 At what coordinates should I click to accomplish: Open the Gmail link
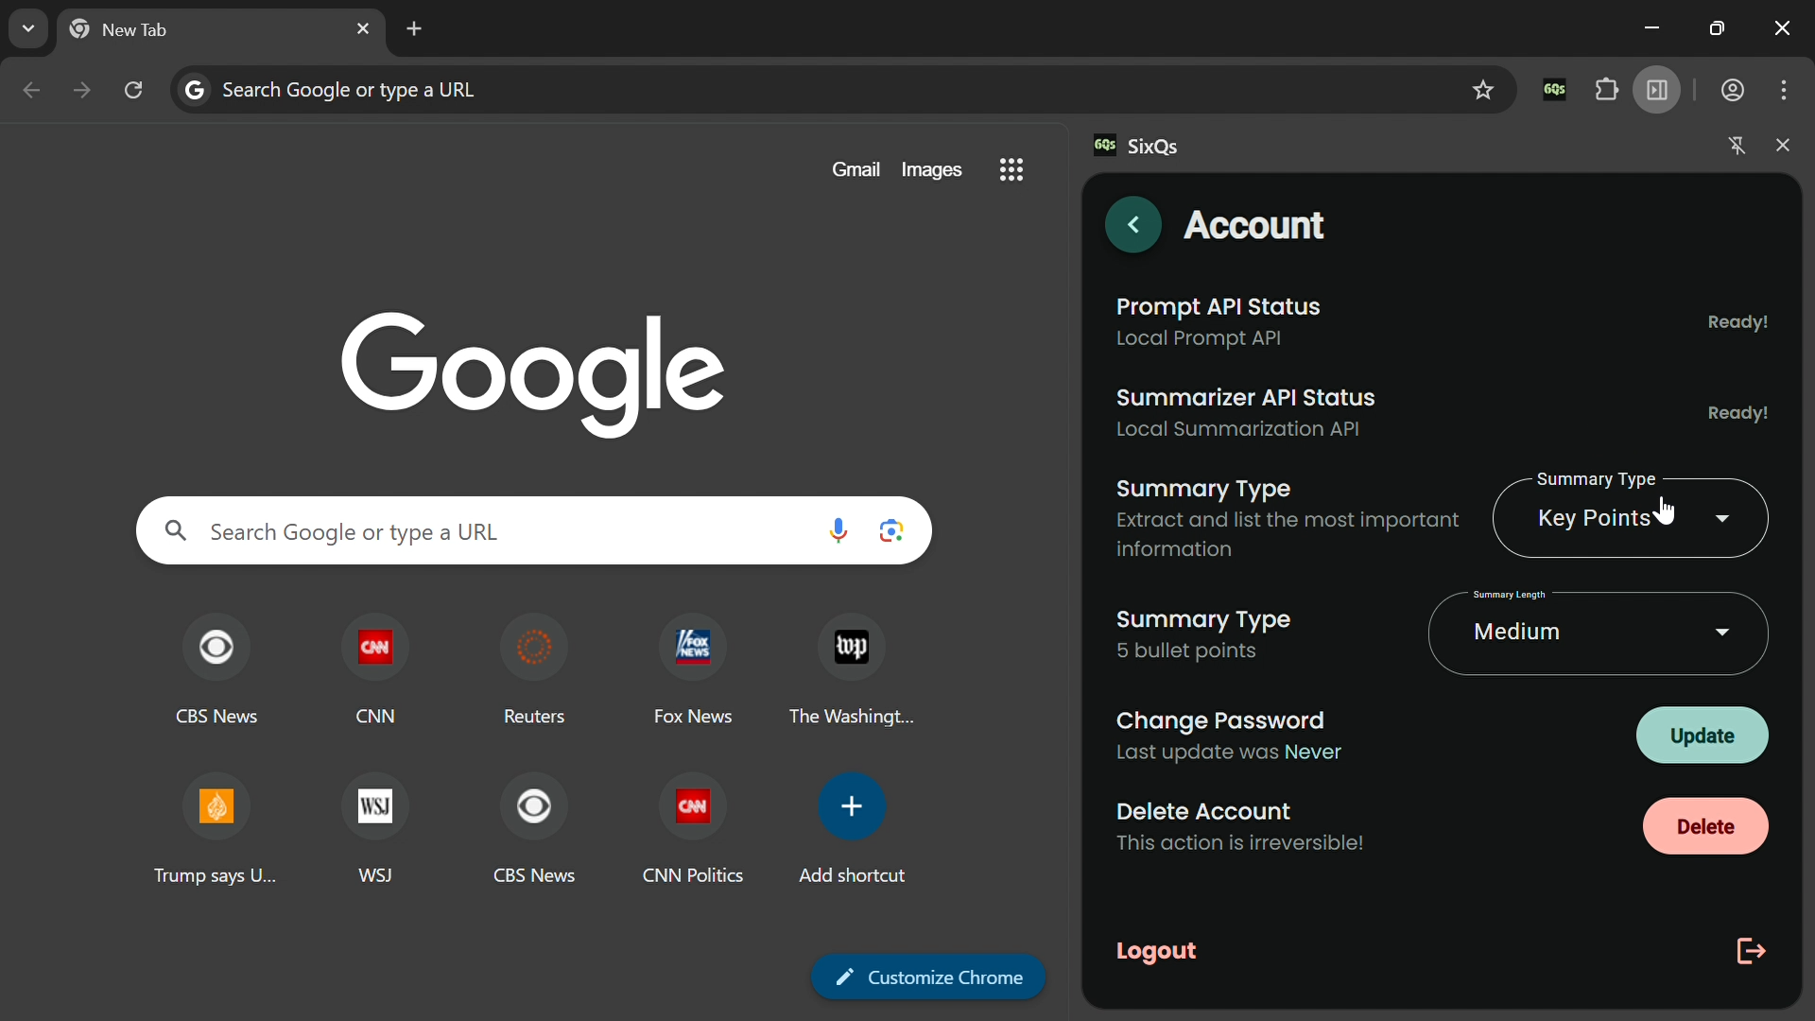click(x=856, y=170)
